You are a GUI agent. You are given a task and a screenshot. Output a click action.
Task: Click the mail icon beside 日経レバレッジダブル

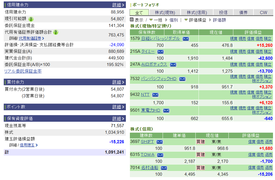point(186,39)
